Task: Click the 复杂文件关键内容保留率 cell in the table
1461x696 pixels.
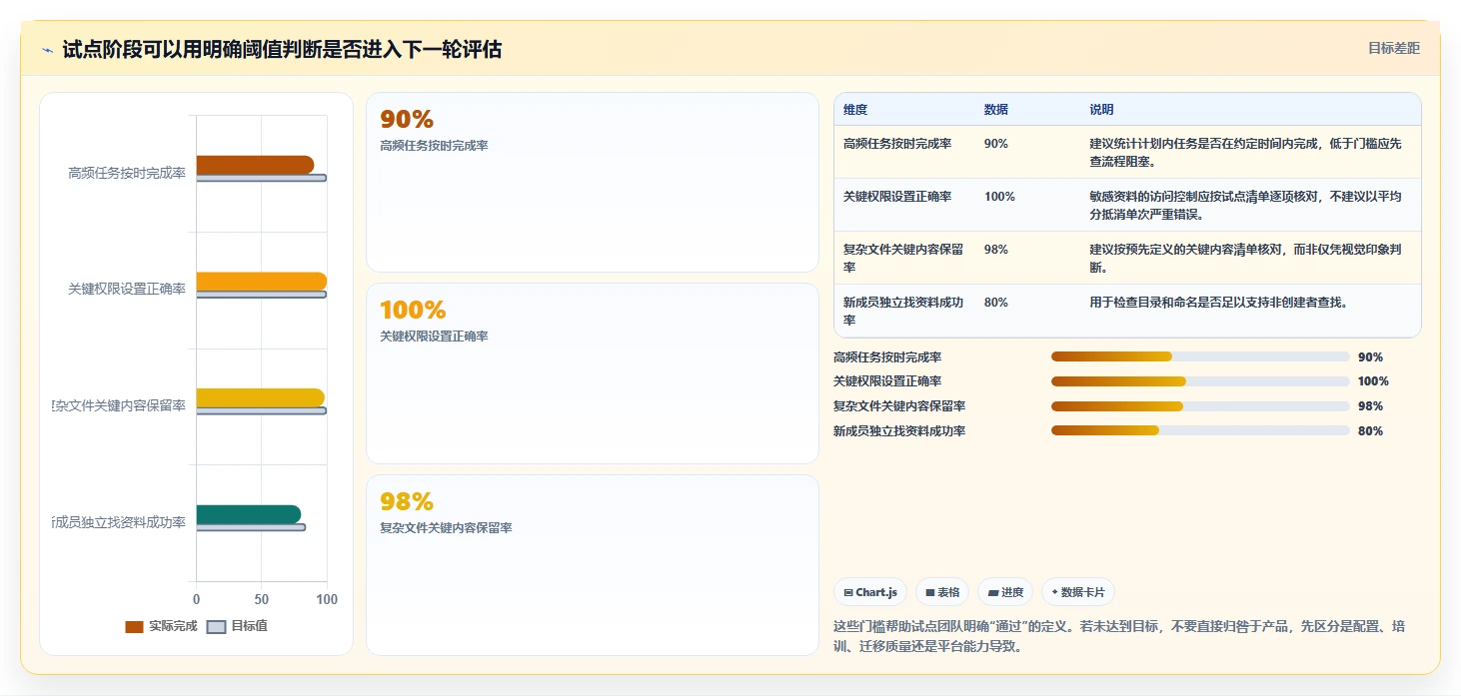Action: [903, 259]
